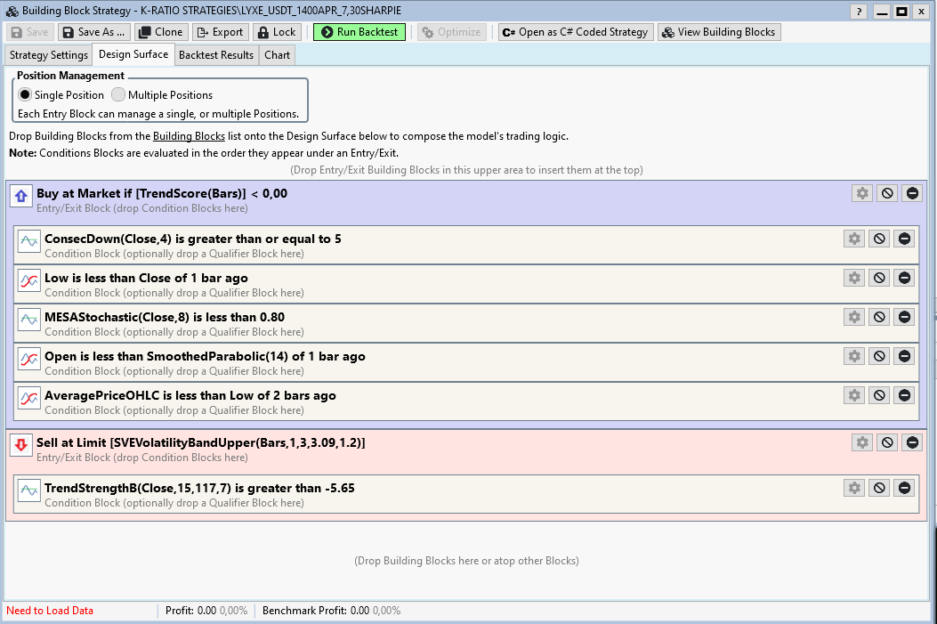
Task: Select Multiple Positions radio button
Action: point(118,95)
